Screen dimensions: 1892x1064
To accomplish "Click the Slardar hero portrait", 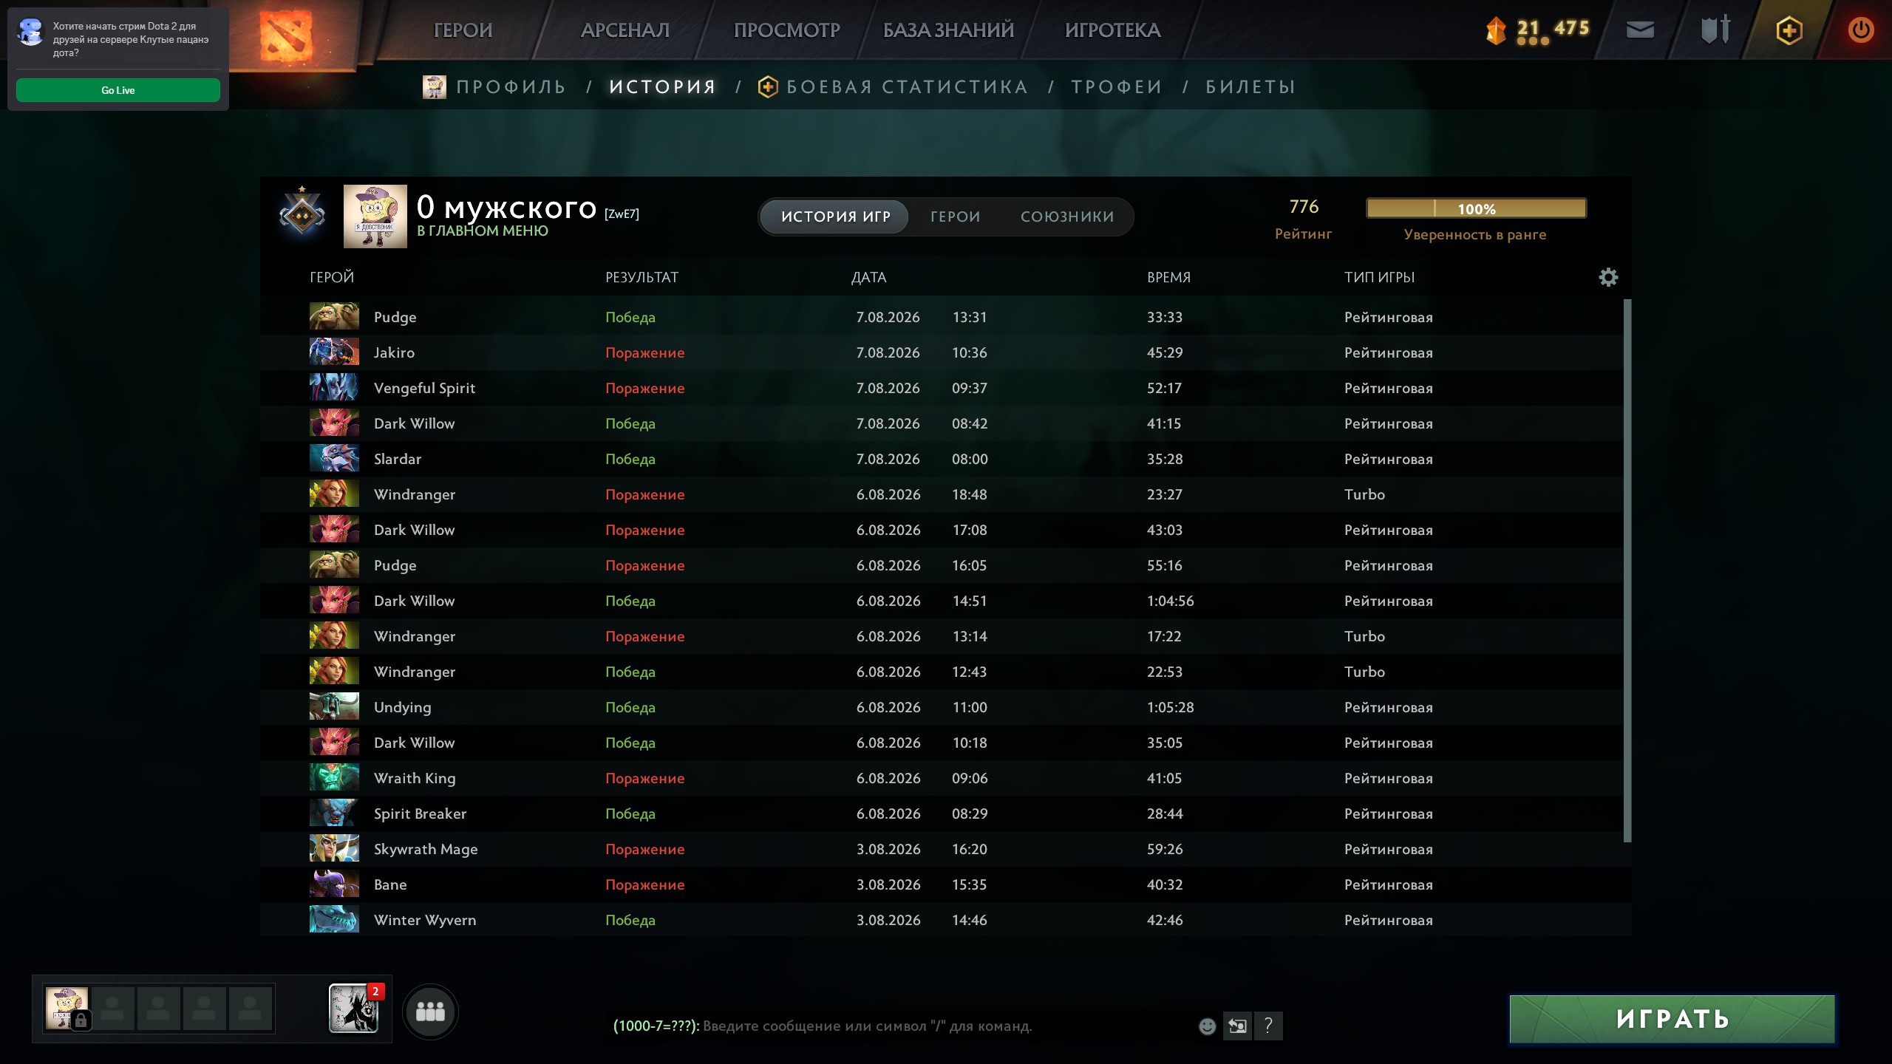I will [334, 458].
